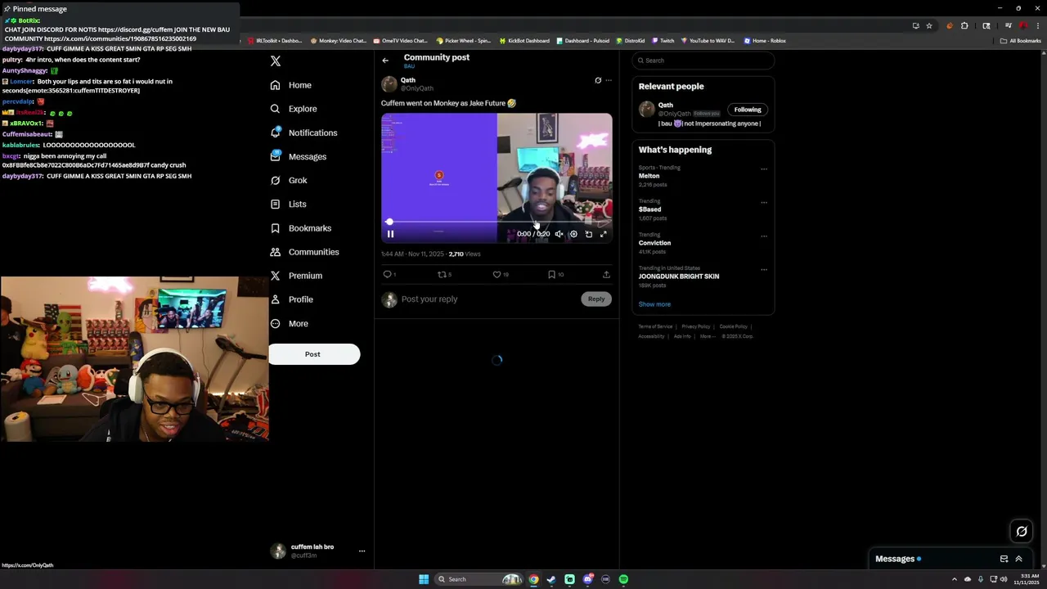Open options dots beside Conviction trend
The width and height of the screenshot is (1047, 589).
pos(764,236)
